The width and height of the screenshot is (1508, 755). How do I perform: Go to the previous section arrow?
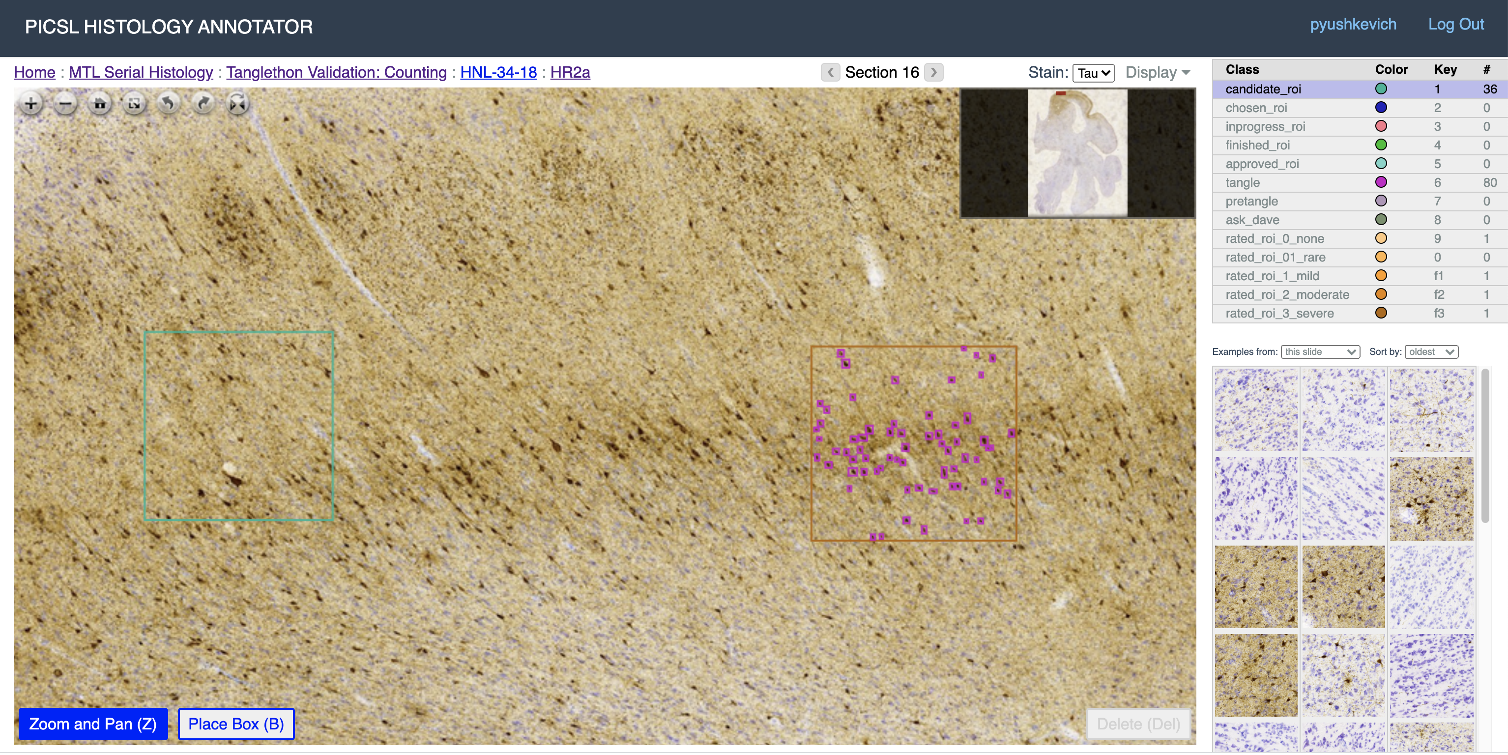coord(830,72)
